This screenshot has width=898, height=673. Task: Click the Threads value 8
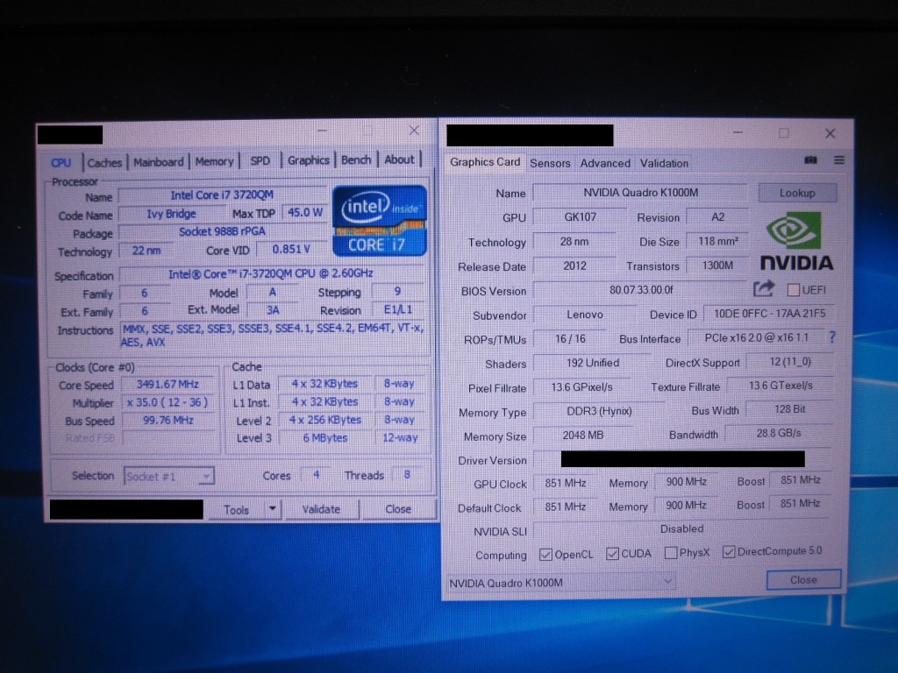click(x=407, y=474)
